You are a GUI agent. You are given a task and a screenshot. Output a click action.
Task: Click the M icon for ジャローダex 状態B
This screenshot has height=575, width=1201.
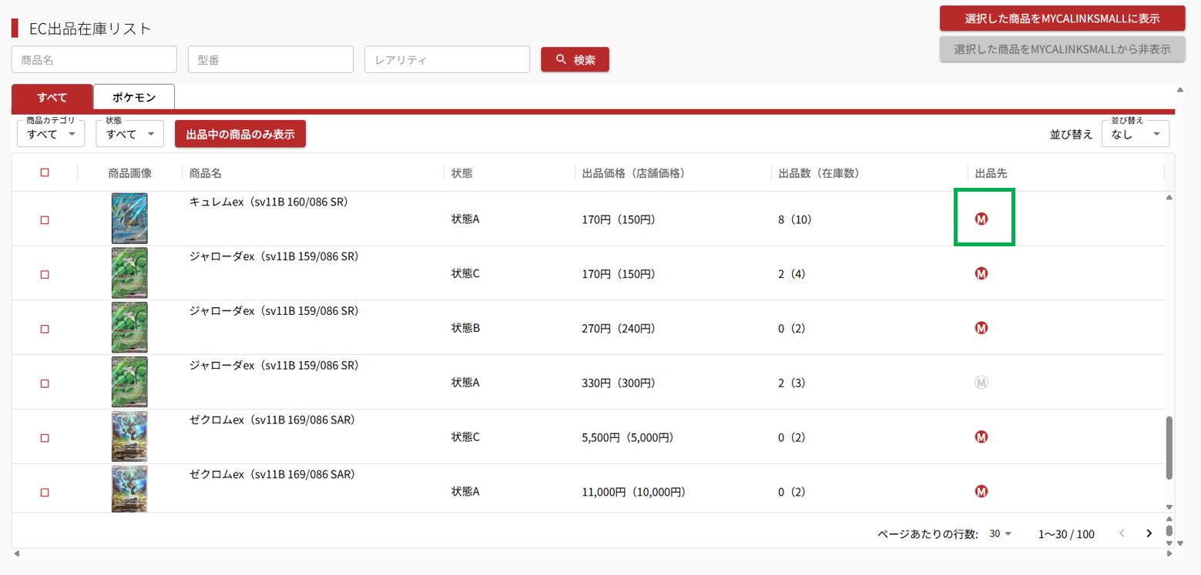(x=981, y=328)
